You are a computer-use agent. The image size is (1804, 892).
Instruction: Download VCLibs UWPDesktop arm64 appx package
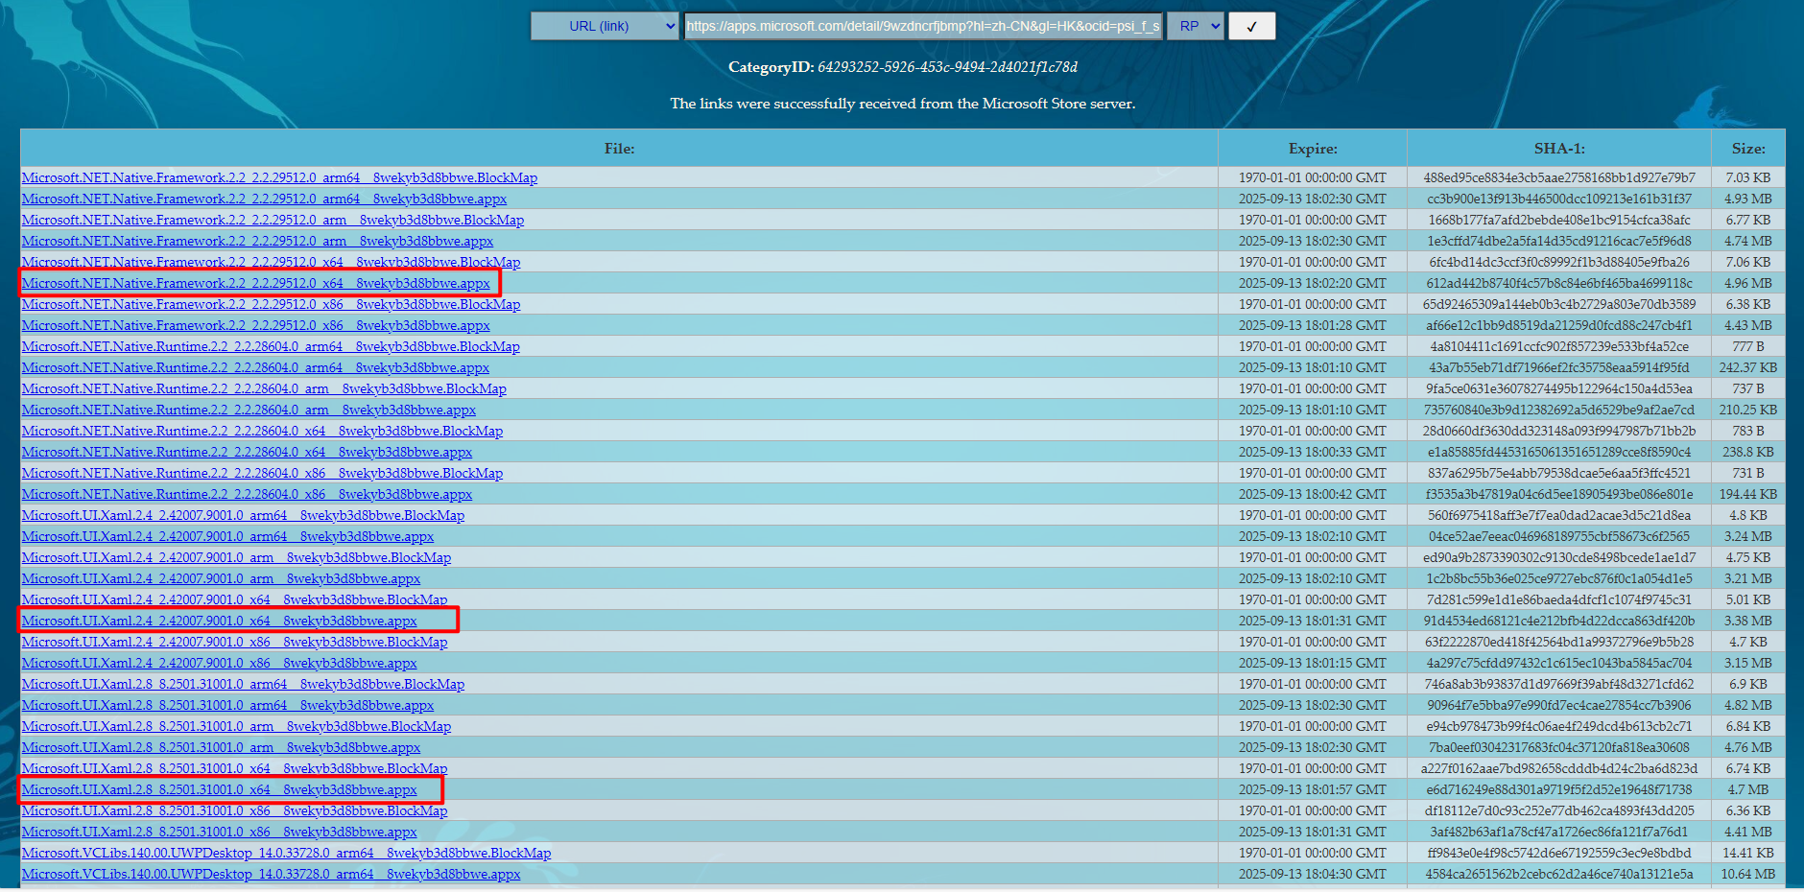pos(271,874)
